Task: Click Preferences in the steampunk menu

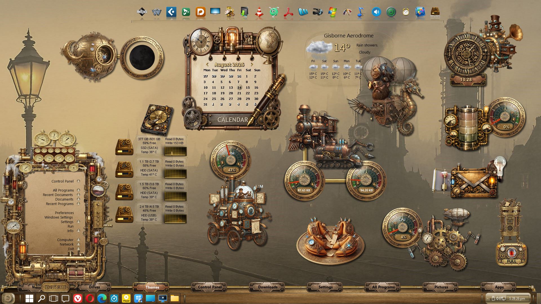Action: click(64, 213)
